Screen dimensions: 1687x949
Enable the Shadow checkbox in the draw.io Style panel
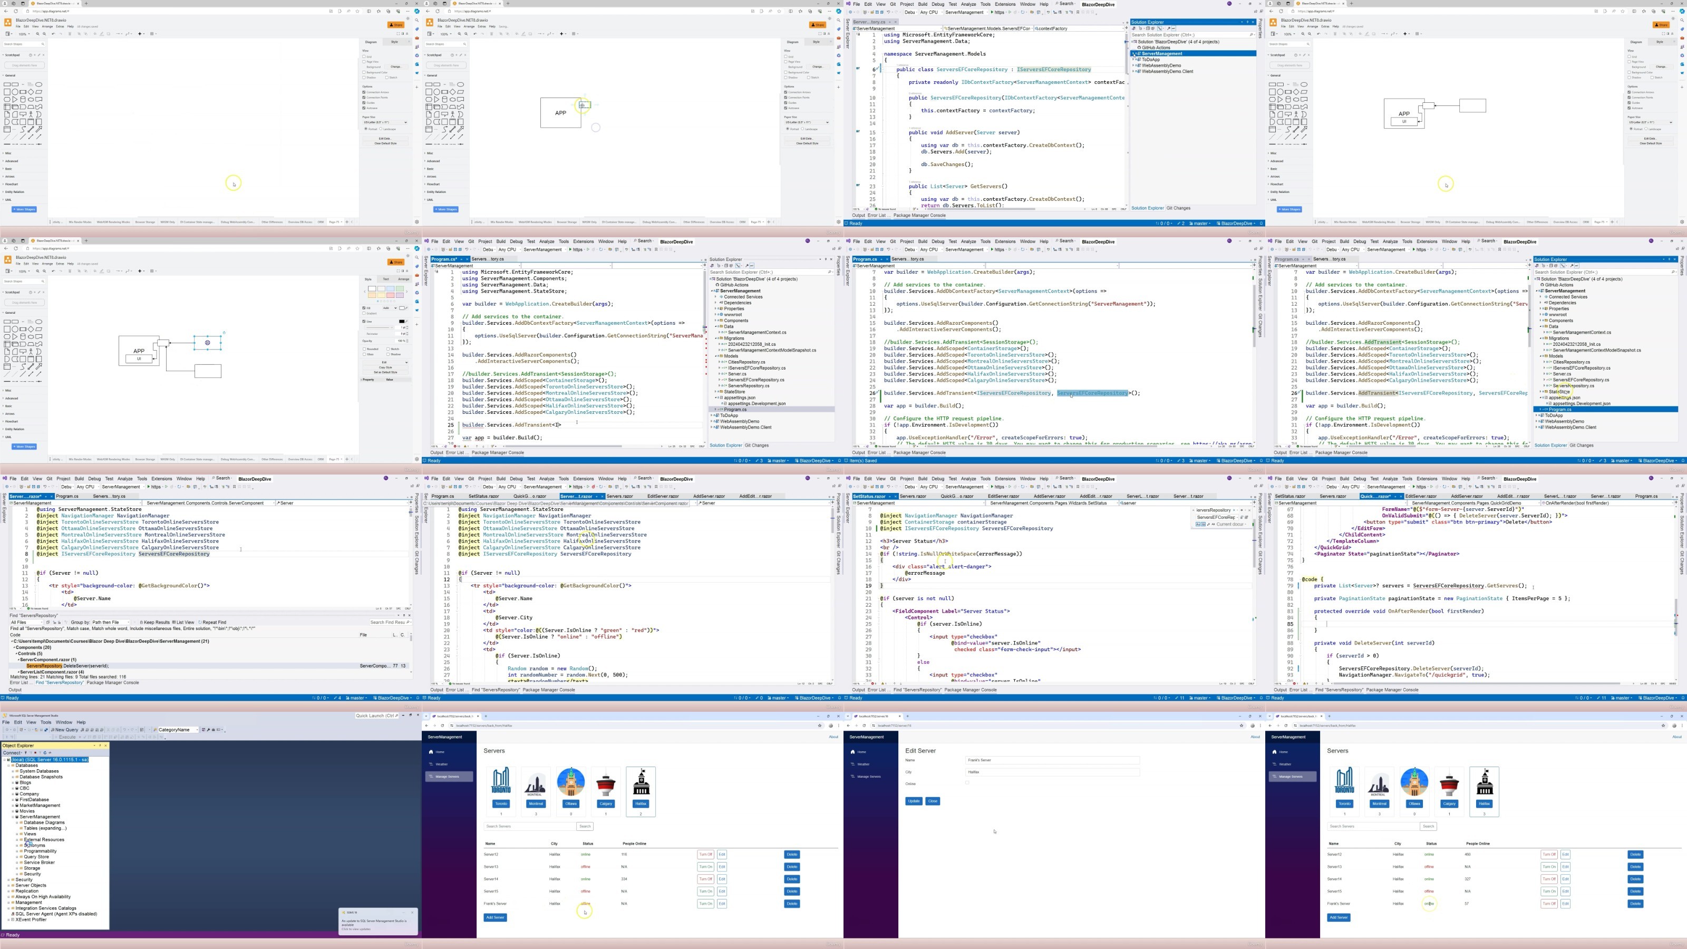click(389, 354)
